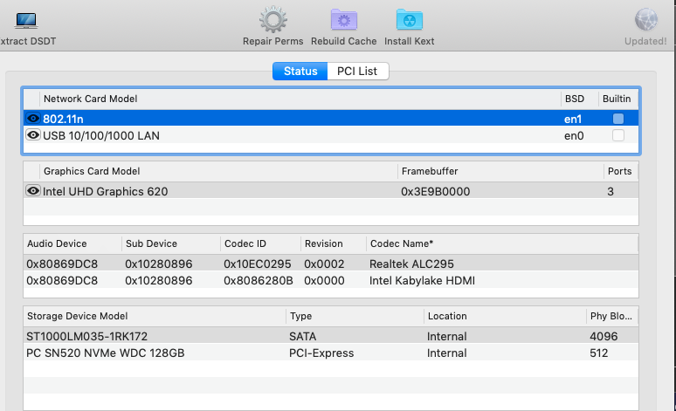Switch to the Status tab
Screen dimensions: 676x411
(x=300, y=71)
